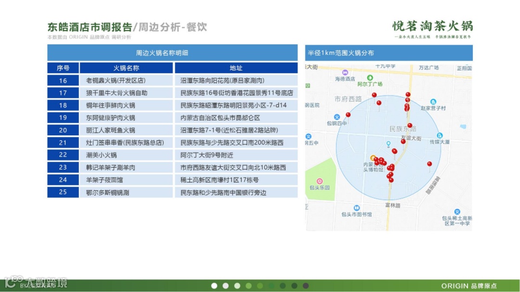Click the teal center location pin
Screen dimensions: 520x292
(389, 144)
